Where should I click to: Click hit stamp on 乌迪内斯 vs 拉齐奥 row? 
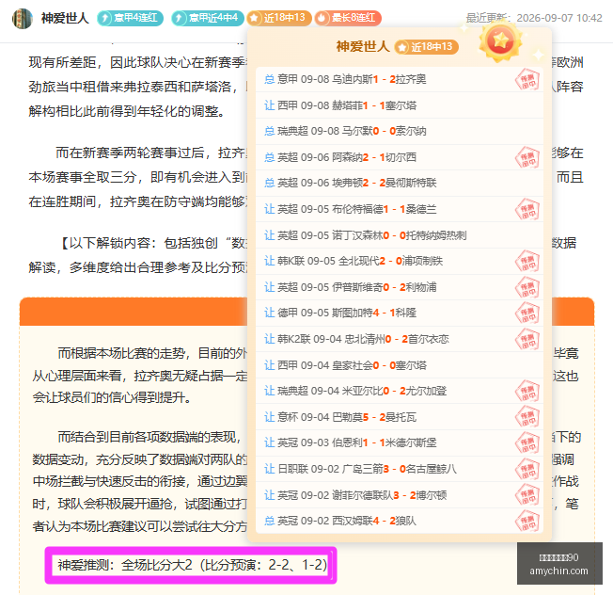[527, 79]
